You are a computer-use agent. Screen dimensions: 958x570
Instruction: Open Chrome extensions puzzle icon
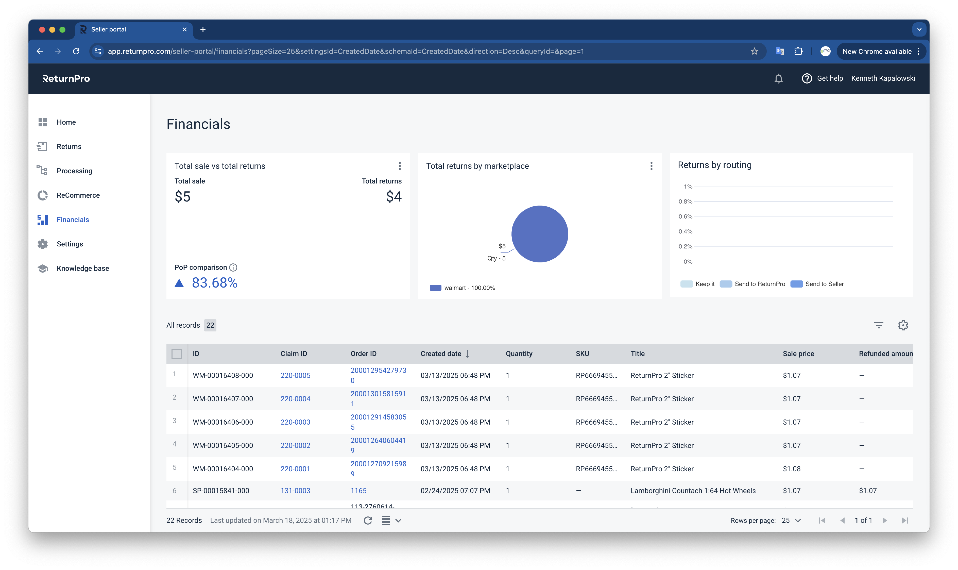pyautogui.click(x=798, y=51)
